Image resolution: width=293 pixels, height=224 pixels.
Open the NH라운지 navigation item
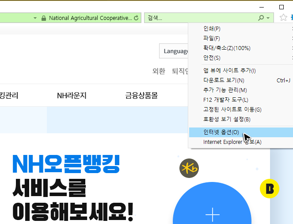point(72,96)
